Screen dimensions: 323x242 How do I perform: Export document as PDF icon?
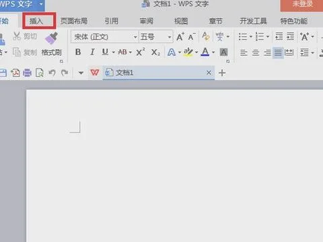(x=15, y=73)
